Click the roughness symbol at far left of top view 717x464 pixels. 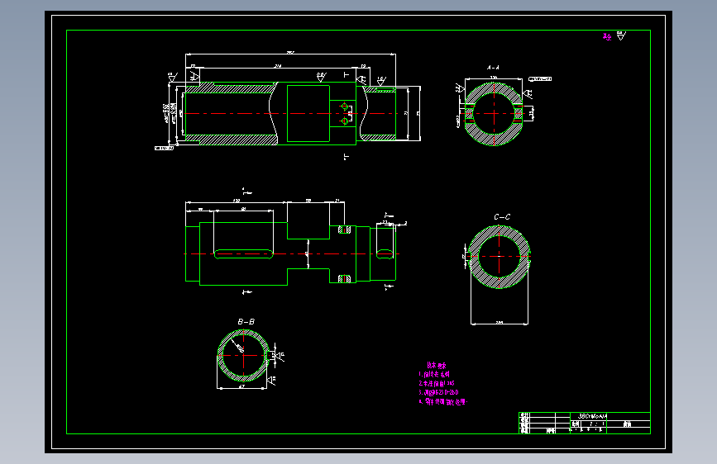(x=172, y=77)
